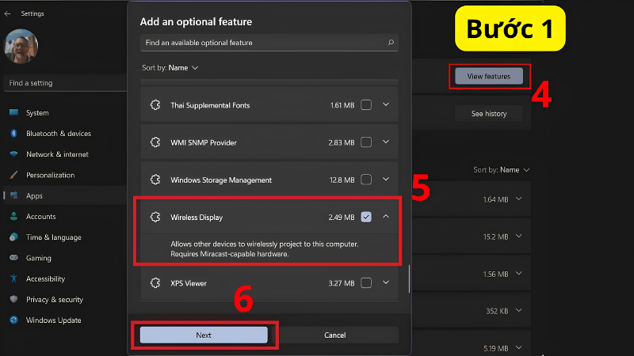Check the Thai Supplemental Fonts checkbox

[366, 105]
